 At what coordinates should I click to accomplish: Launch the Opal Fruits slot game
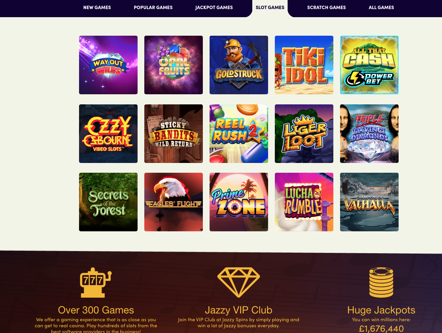pyautogui.click(x=174, y=65)
